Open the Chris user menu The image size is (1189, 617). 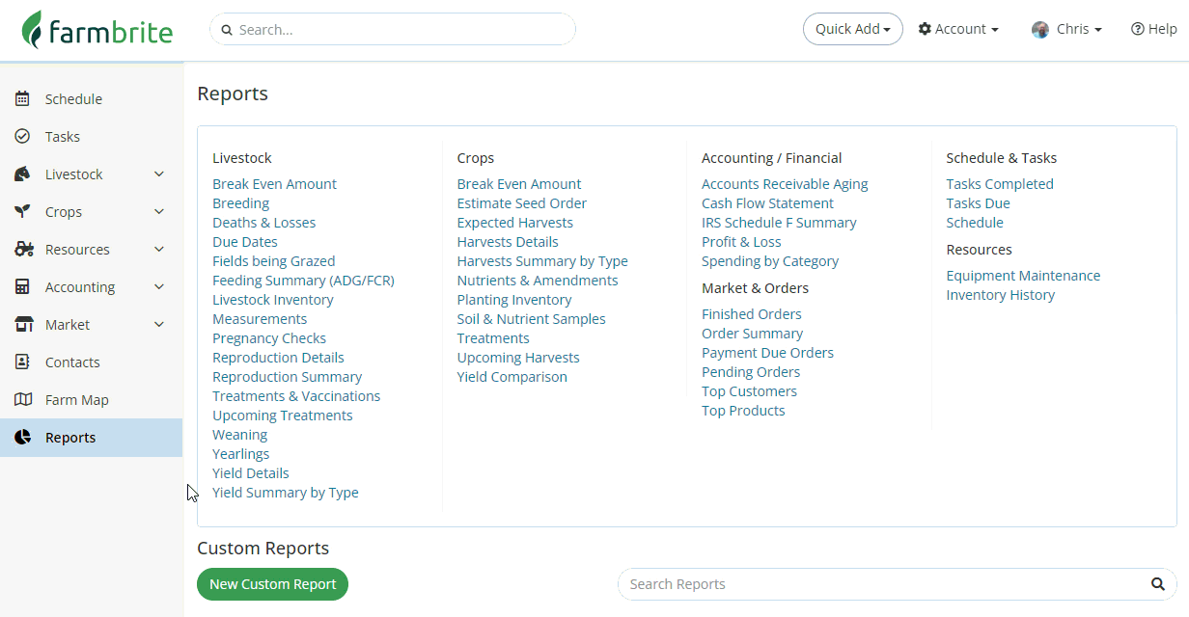coord(1067,29)
